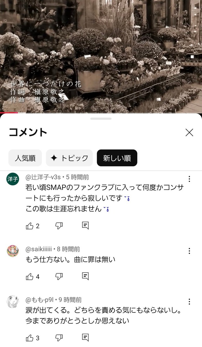Open @saikiiiiii channel via username

tap(39, 249)
